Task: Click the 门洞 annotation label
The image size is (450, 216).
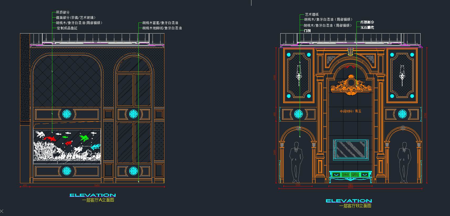Action: [307, 31]
